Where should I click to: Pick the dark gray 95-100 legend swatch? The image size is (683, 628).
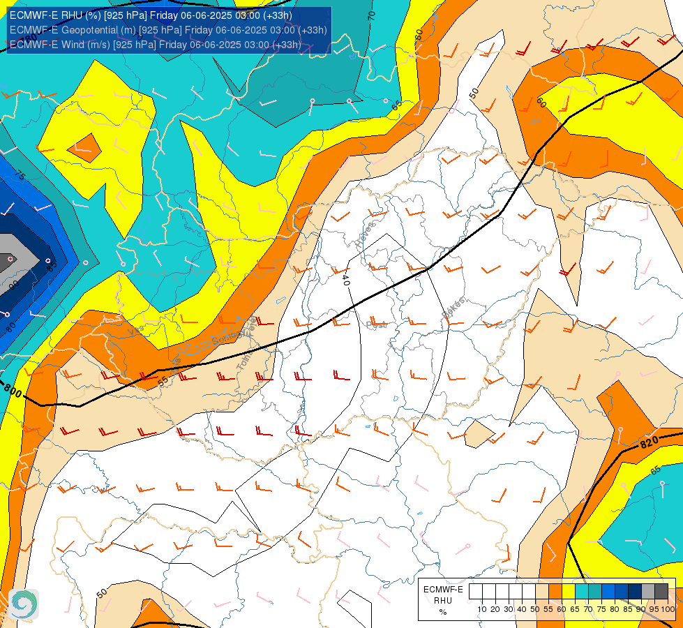point(661,592)
